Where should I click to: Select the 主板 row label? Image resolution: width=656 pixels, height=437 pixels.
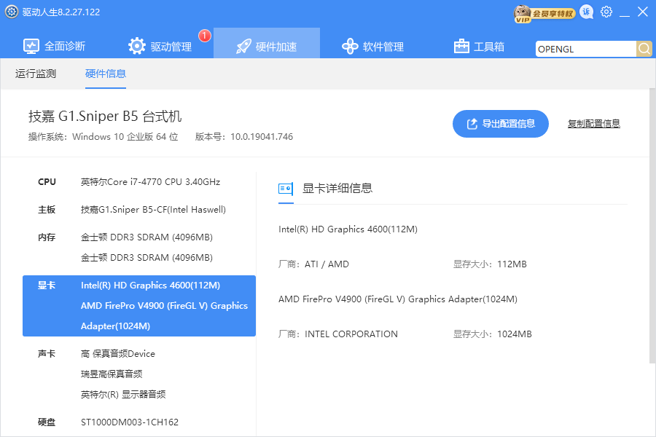47,210
